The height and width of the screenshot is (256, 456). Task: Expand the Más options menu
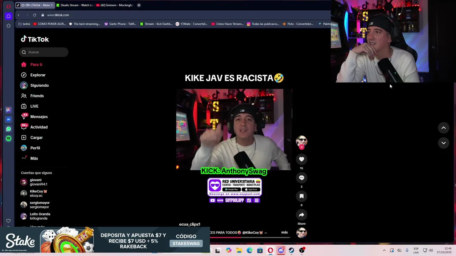[30, 158]
